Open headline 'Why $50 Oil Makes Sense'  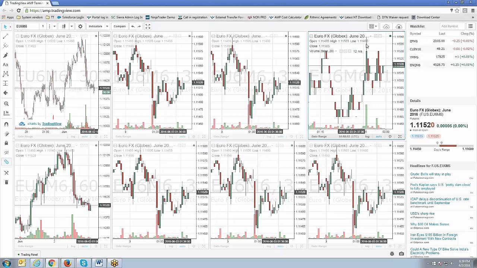[430, 224]
